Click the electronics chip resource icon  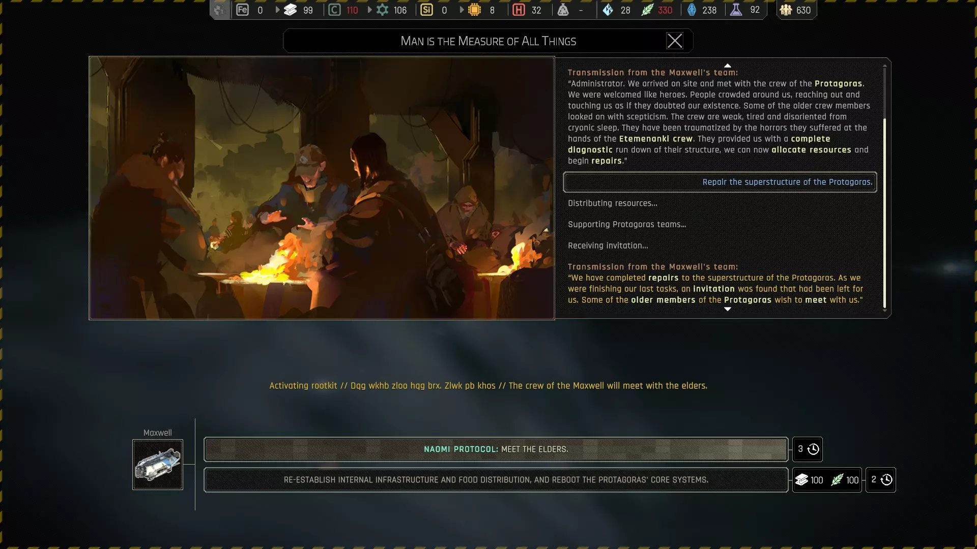coord(474,10)
